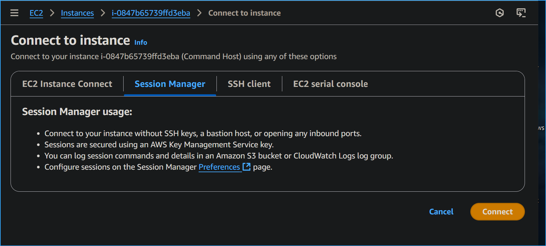Click the orange Connect button
The width and height of the screenshot is (546, 246).
point(497,212)
